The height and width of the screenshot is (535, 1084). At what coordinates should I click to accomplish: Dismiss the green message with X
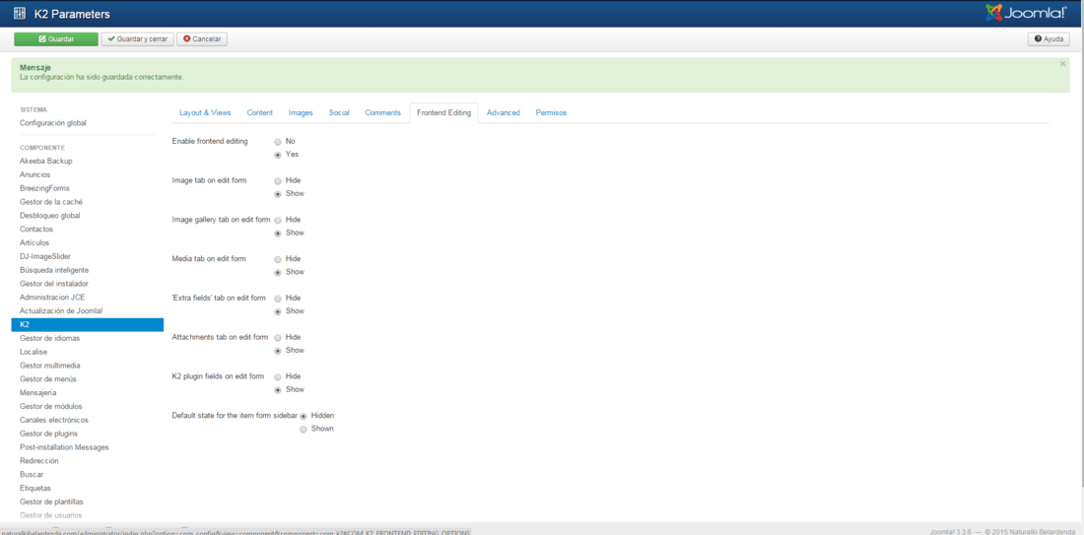coord(1062,64)
